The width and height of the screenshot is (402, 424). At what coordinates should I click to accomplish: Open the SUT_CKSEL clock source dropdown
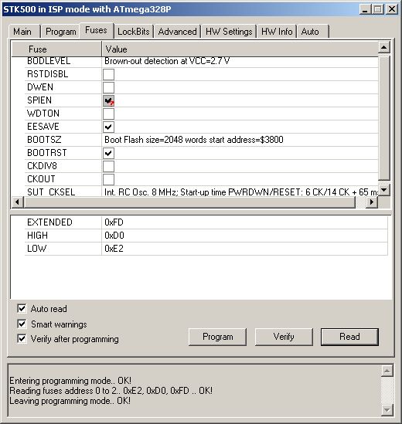240,192
